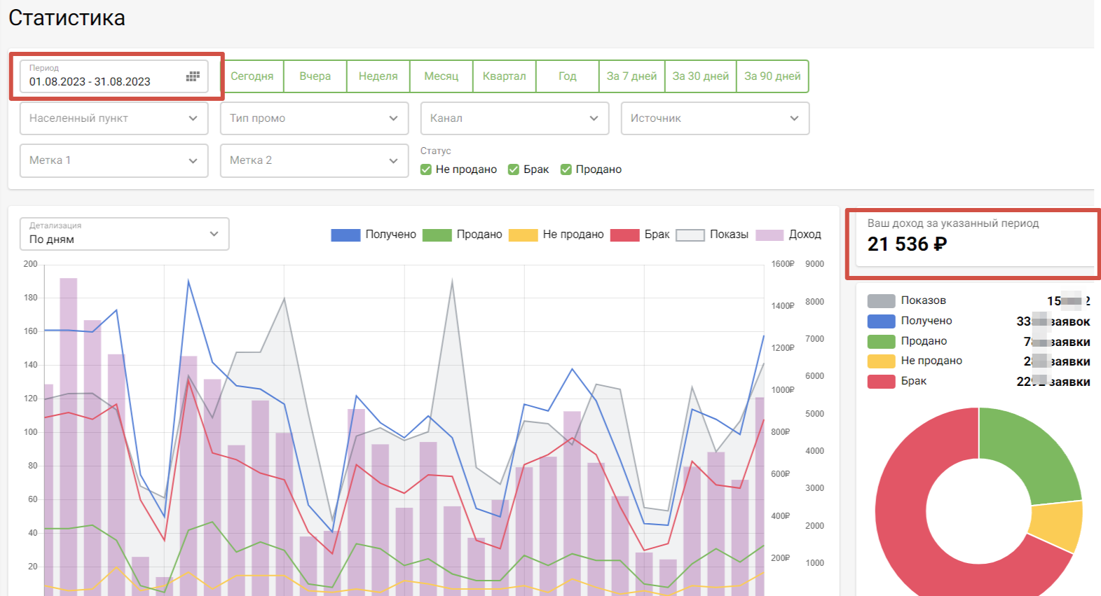1101x596 pixels.
Task: Uncheck the Продано status checkbox
Action: [x=566, y=169]
